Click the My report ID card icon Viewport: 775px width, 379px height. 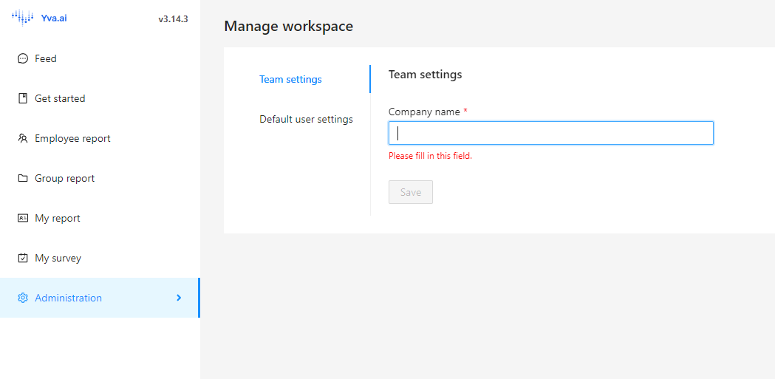click(23, 218)
